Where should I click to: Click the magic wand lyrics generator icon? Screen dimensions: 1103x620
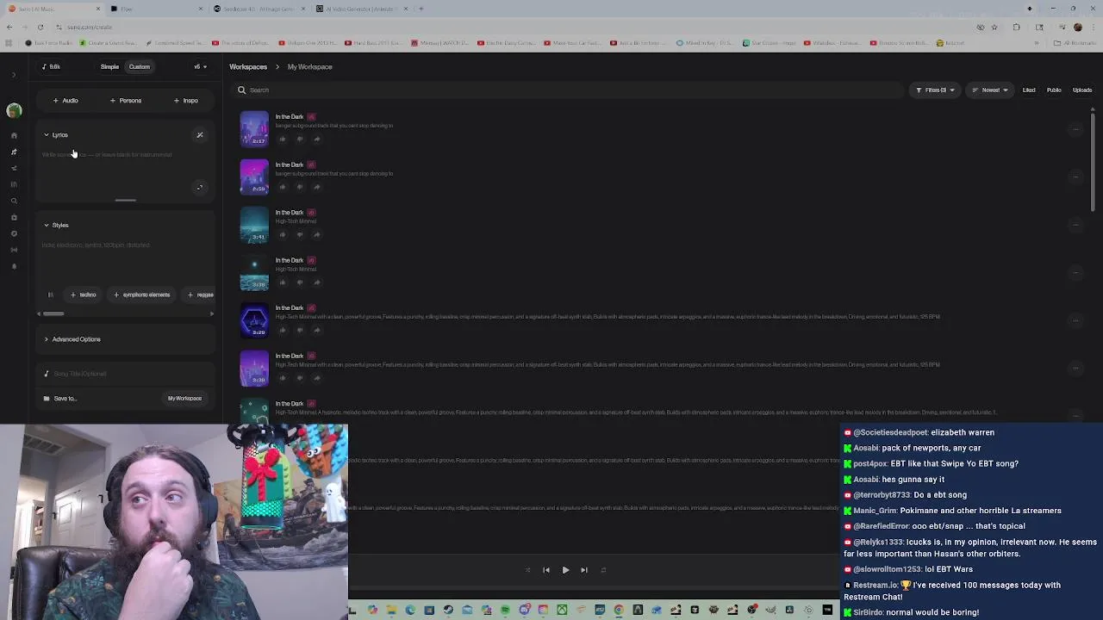tap(200, 135)
